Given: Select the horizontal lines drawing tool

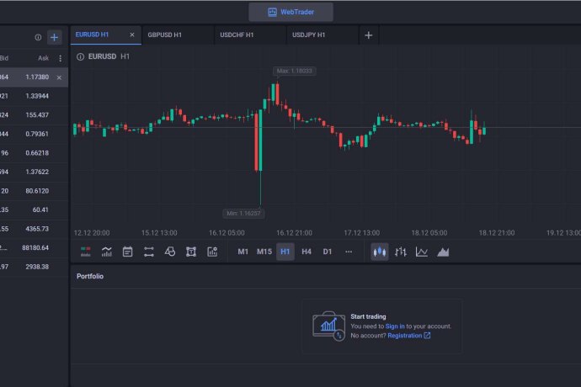Looking at the screenshot, I should click(148, 252).
